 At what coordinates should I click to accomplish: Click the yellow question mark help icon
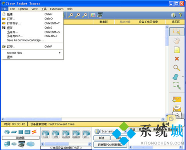[x=181, y=15]
